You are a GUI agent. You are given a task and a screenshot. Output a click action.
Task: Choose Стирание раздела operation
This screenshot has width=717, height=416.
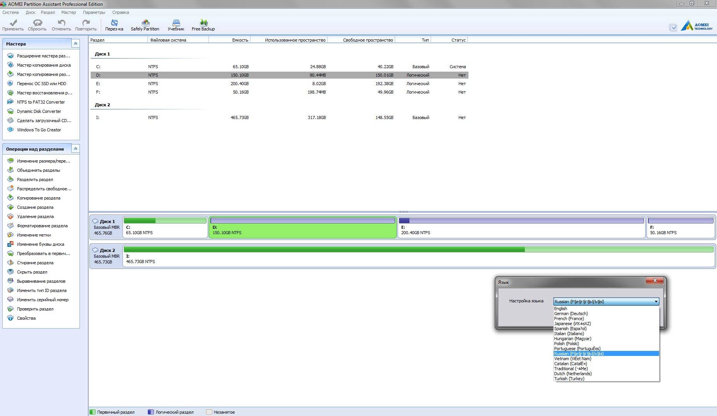35,263
